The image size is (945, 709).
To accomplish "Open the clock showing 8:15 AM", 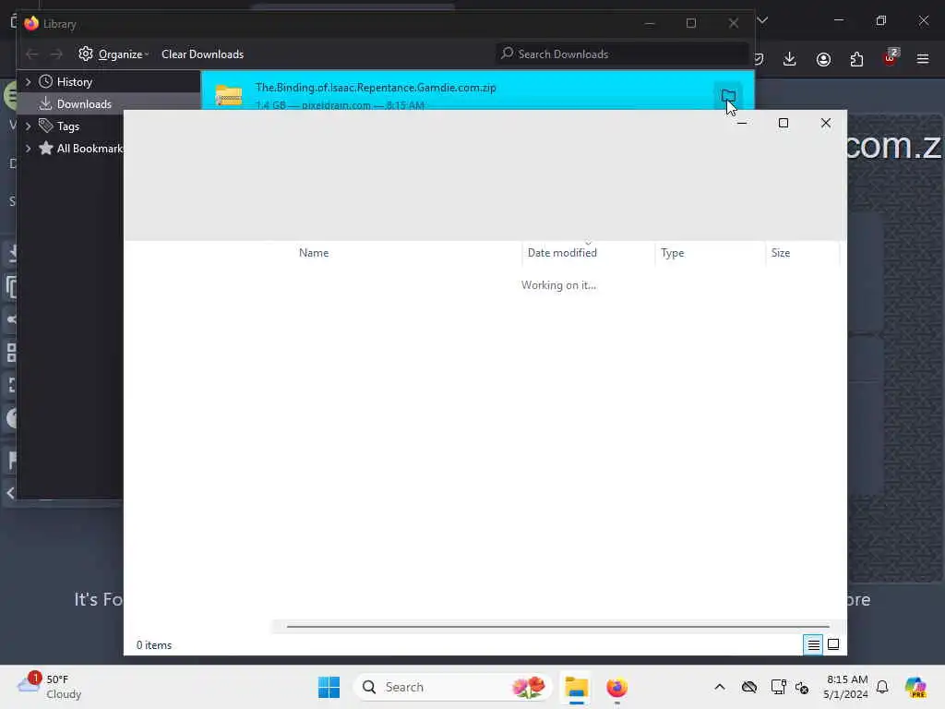I will coord(846,687).
